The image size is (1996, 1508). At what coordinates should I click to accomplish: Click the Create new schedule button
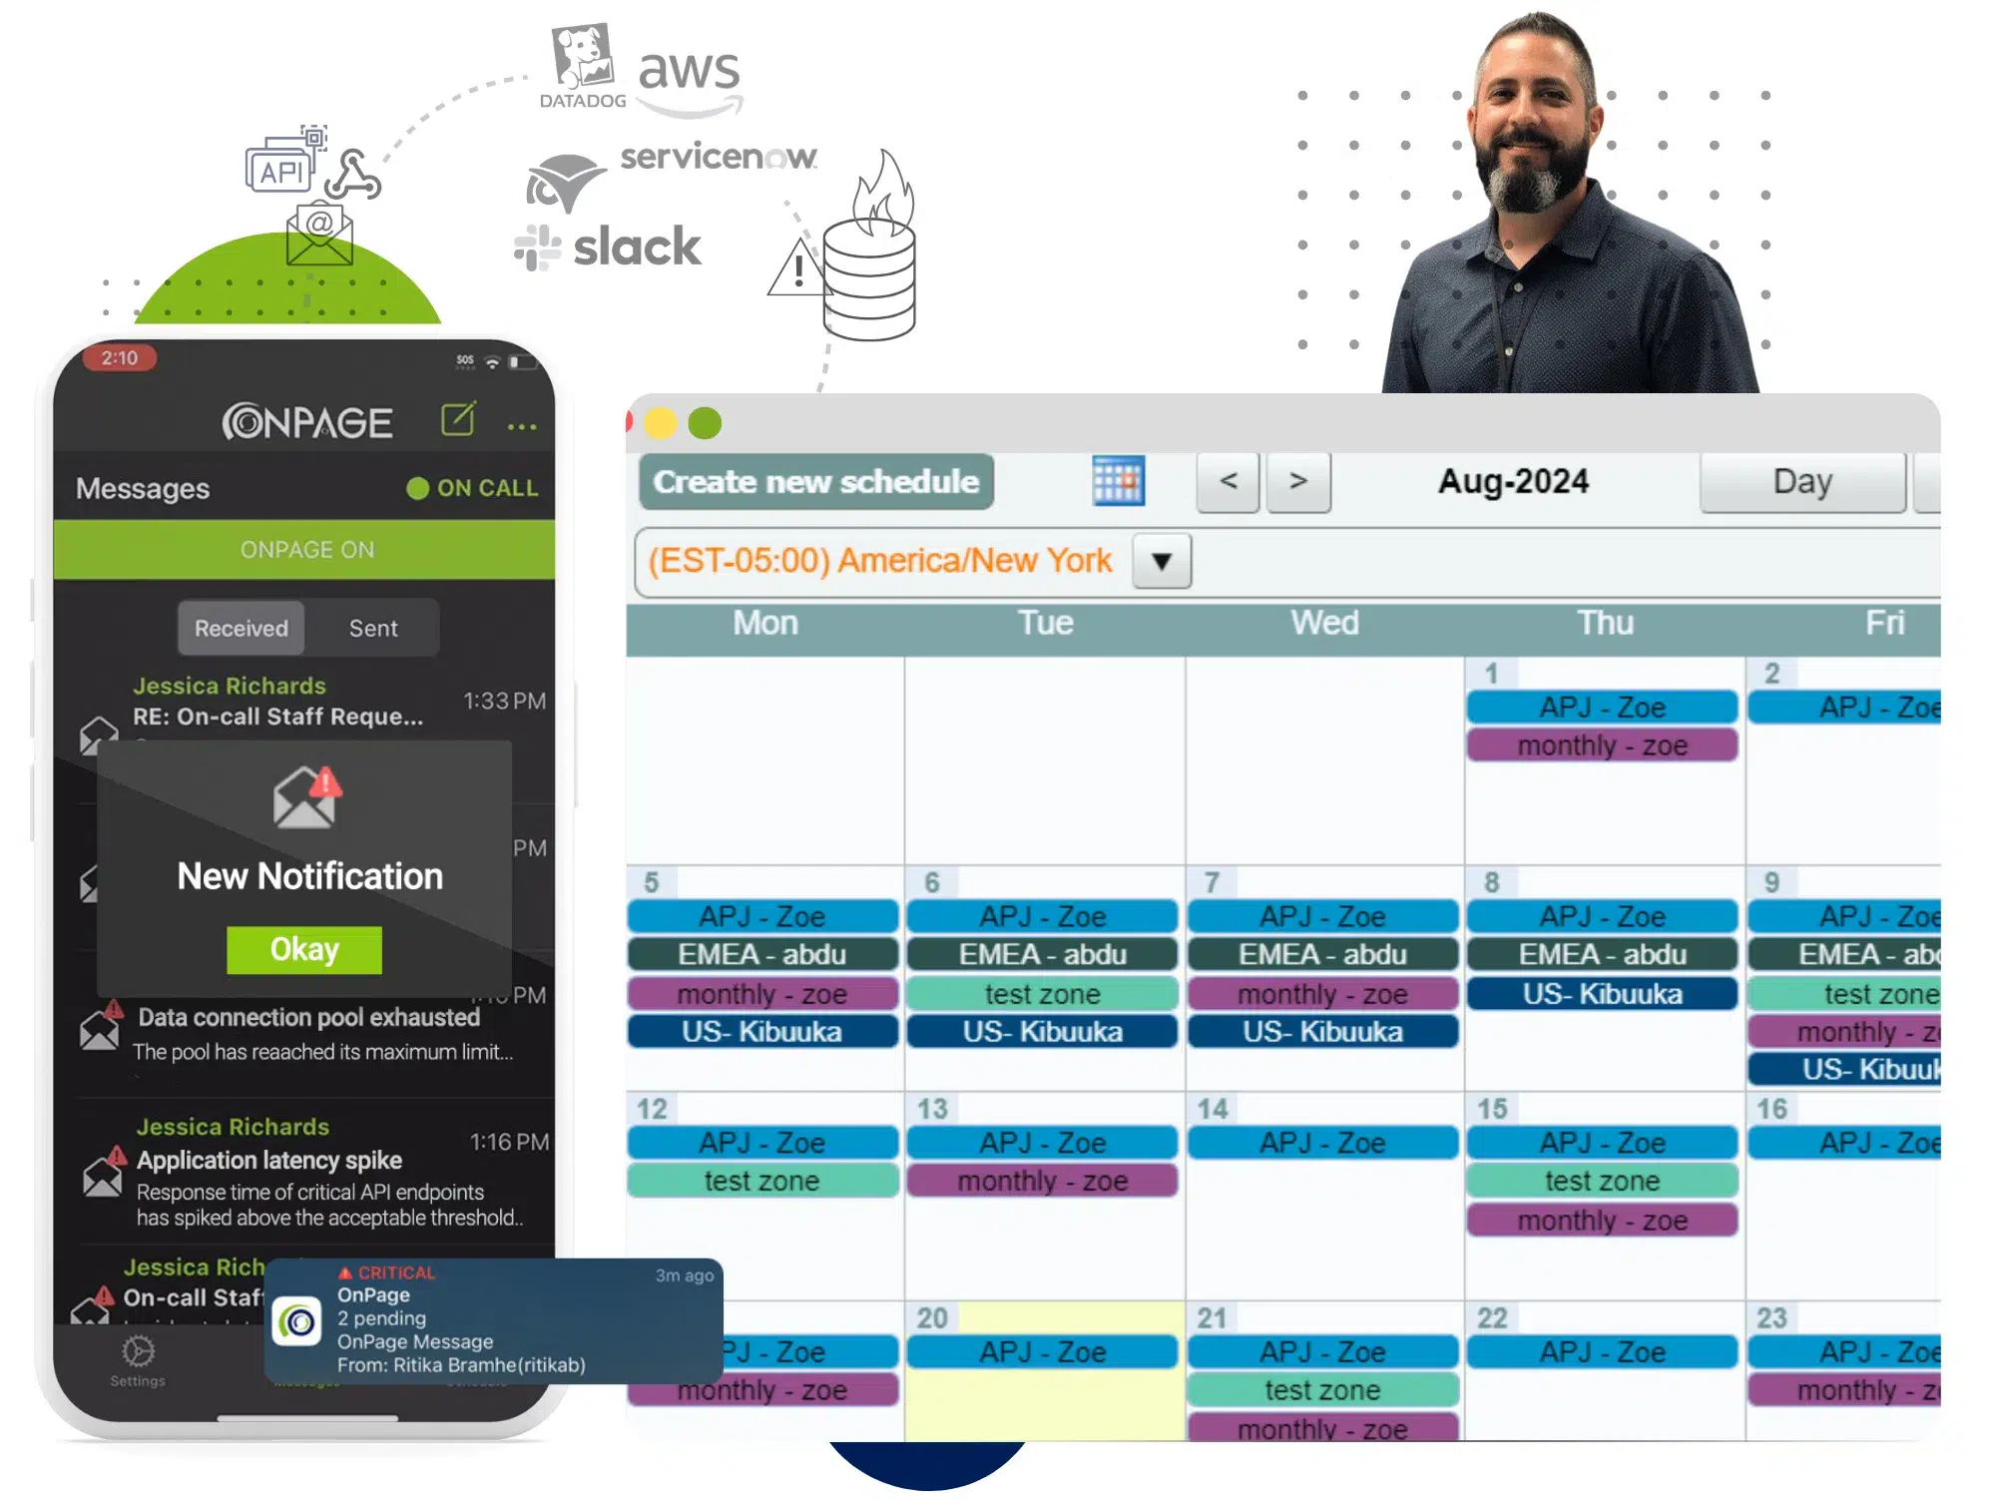(815, 483)
